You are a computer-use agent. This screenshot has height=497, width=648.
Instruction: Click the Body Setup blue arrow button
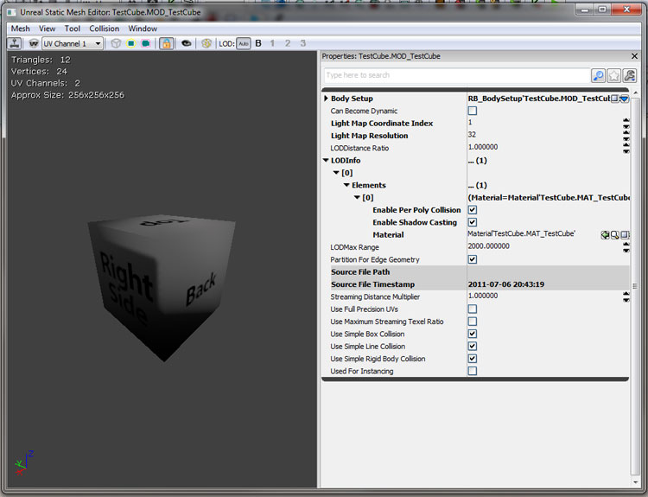coord(625,99)
